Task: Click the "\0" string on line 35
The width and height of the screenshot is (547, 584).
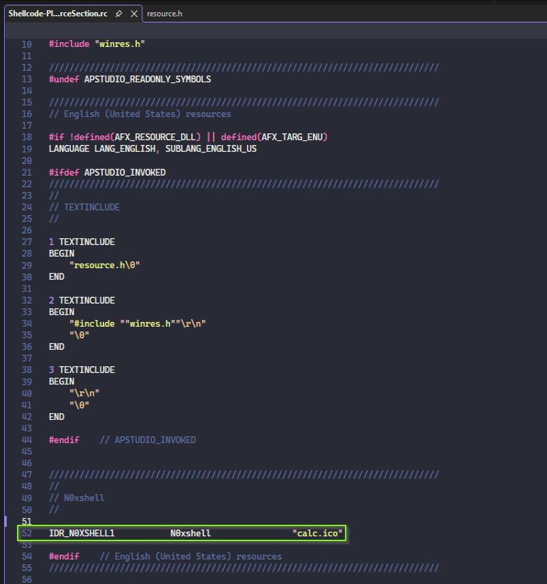Action: [x=80, y=335]
